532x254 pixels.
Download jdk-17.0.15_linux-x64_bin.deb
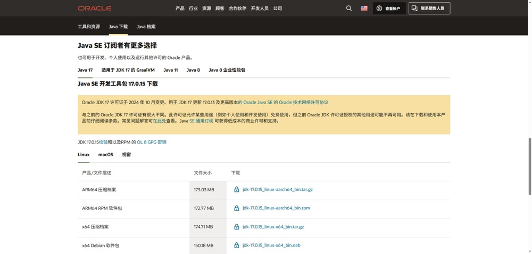pos(271,245)
